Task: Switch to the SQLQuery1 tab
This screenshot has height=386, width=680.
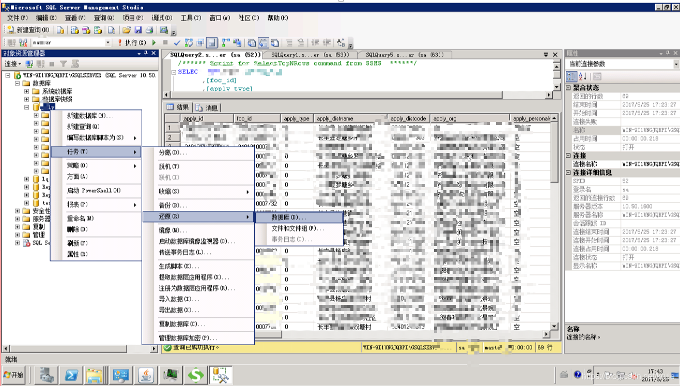Action: [310, 55]
